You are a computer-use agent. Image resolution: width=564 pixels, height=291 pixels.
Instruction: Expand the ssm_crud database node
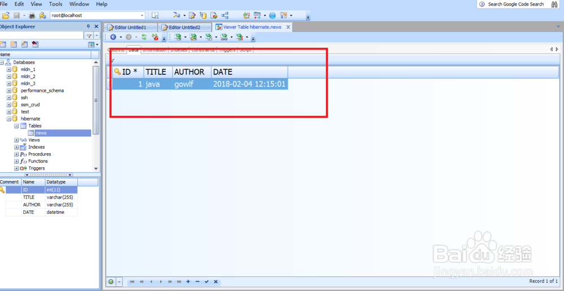pyautogui.click(x=9, y=105)
